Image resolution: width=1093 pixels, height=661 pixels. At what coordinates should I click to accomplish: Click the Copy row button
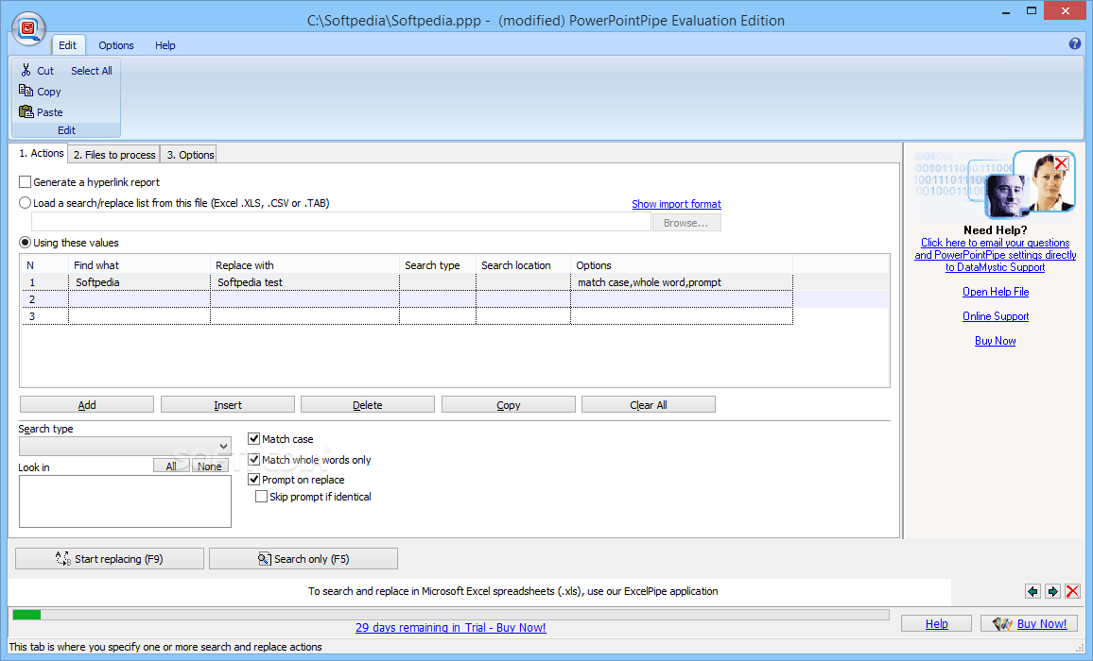[x=508, y=405]
